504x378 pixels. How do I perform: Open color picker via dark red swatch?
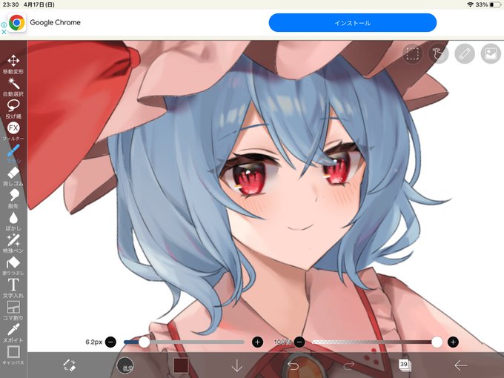tap(181, 365)
